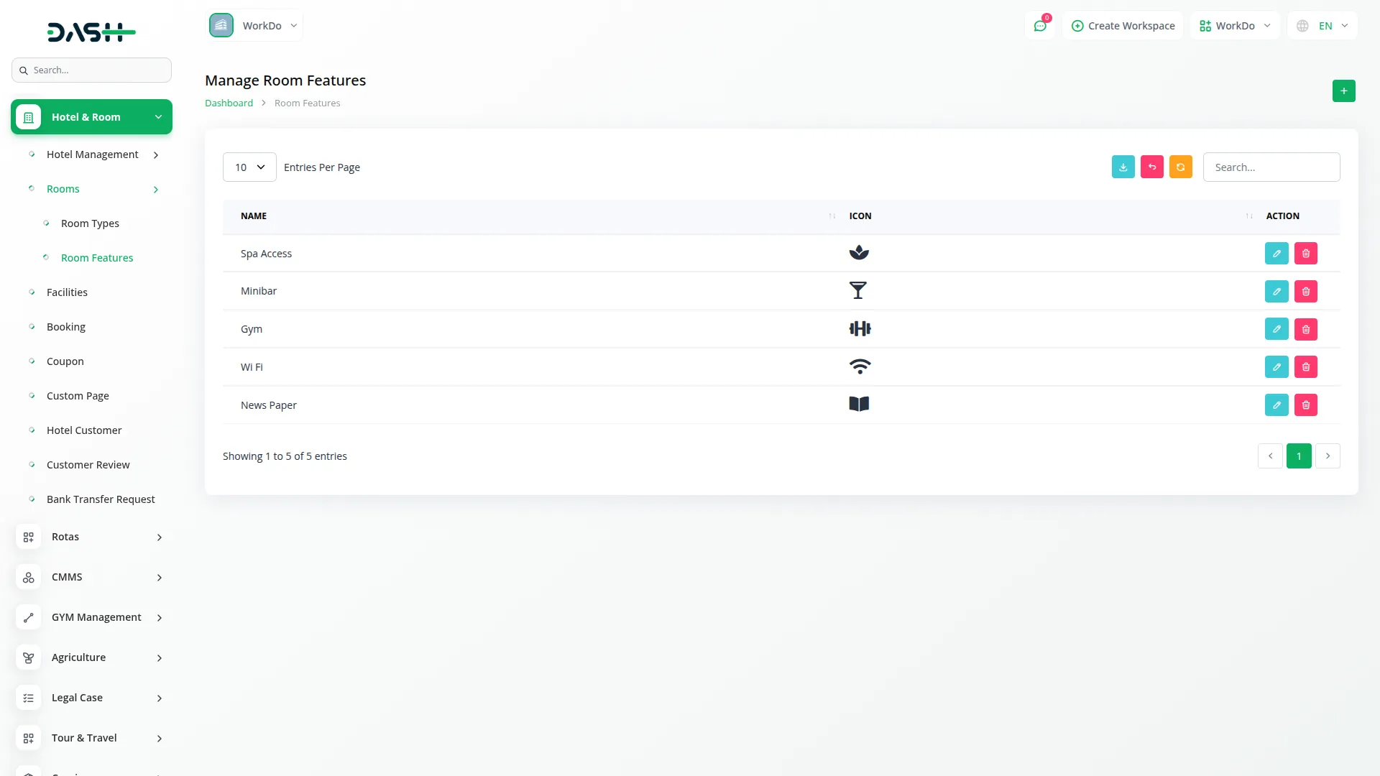Click the blue export download icon
The width and height of the screenshot is (1380, 776).
[1123, 167]
